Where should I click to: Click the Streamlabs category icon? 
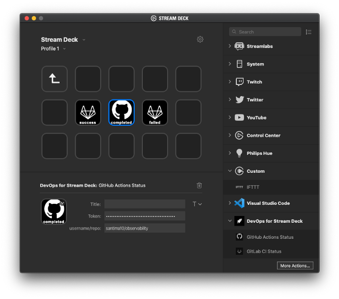click(239, 47)
